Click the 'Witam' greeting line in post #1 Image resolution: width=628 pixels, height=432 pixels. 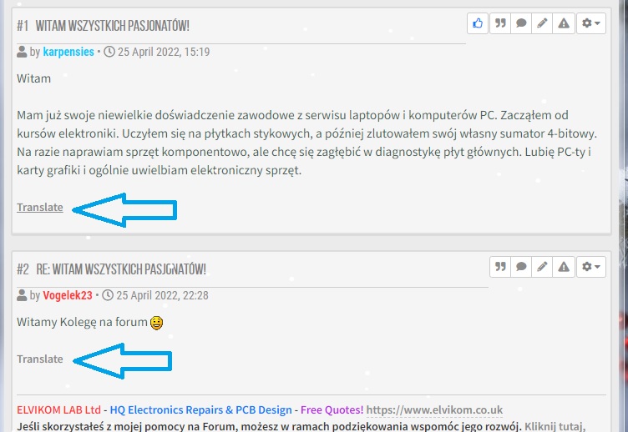(x=34, y=78)
